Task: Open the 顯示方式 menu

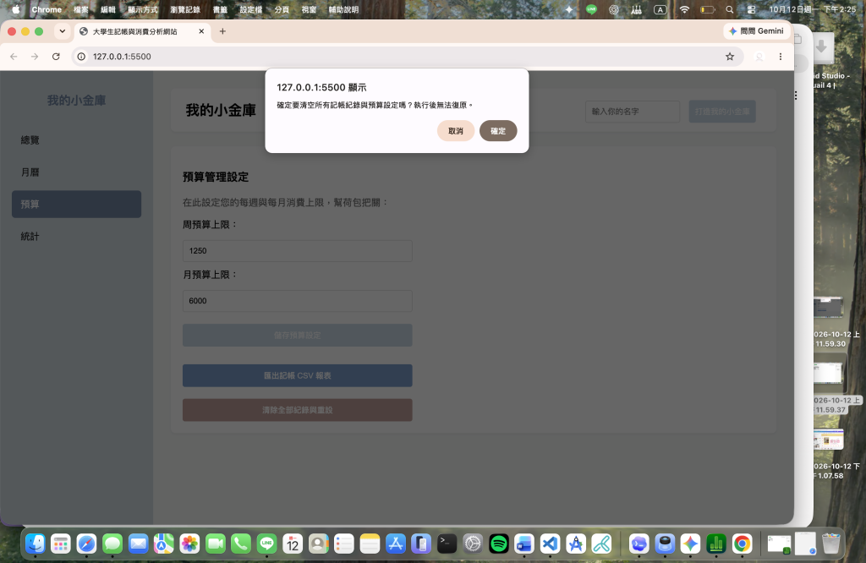Action: 142,9
